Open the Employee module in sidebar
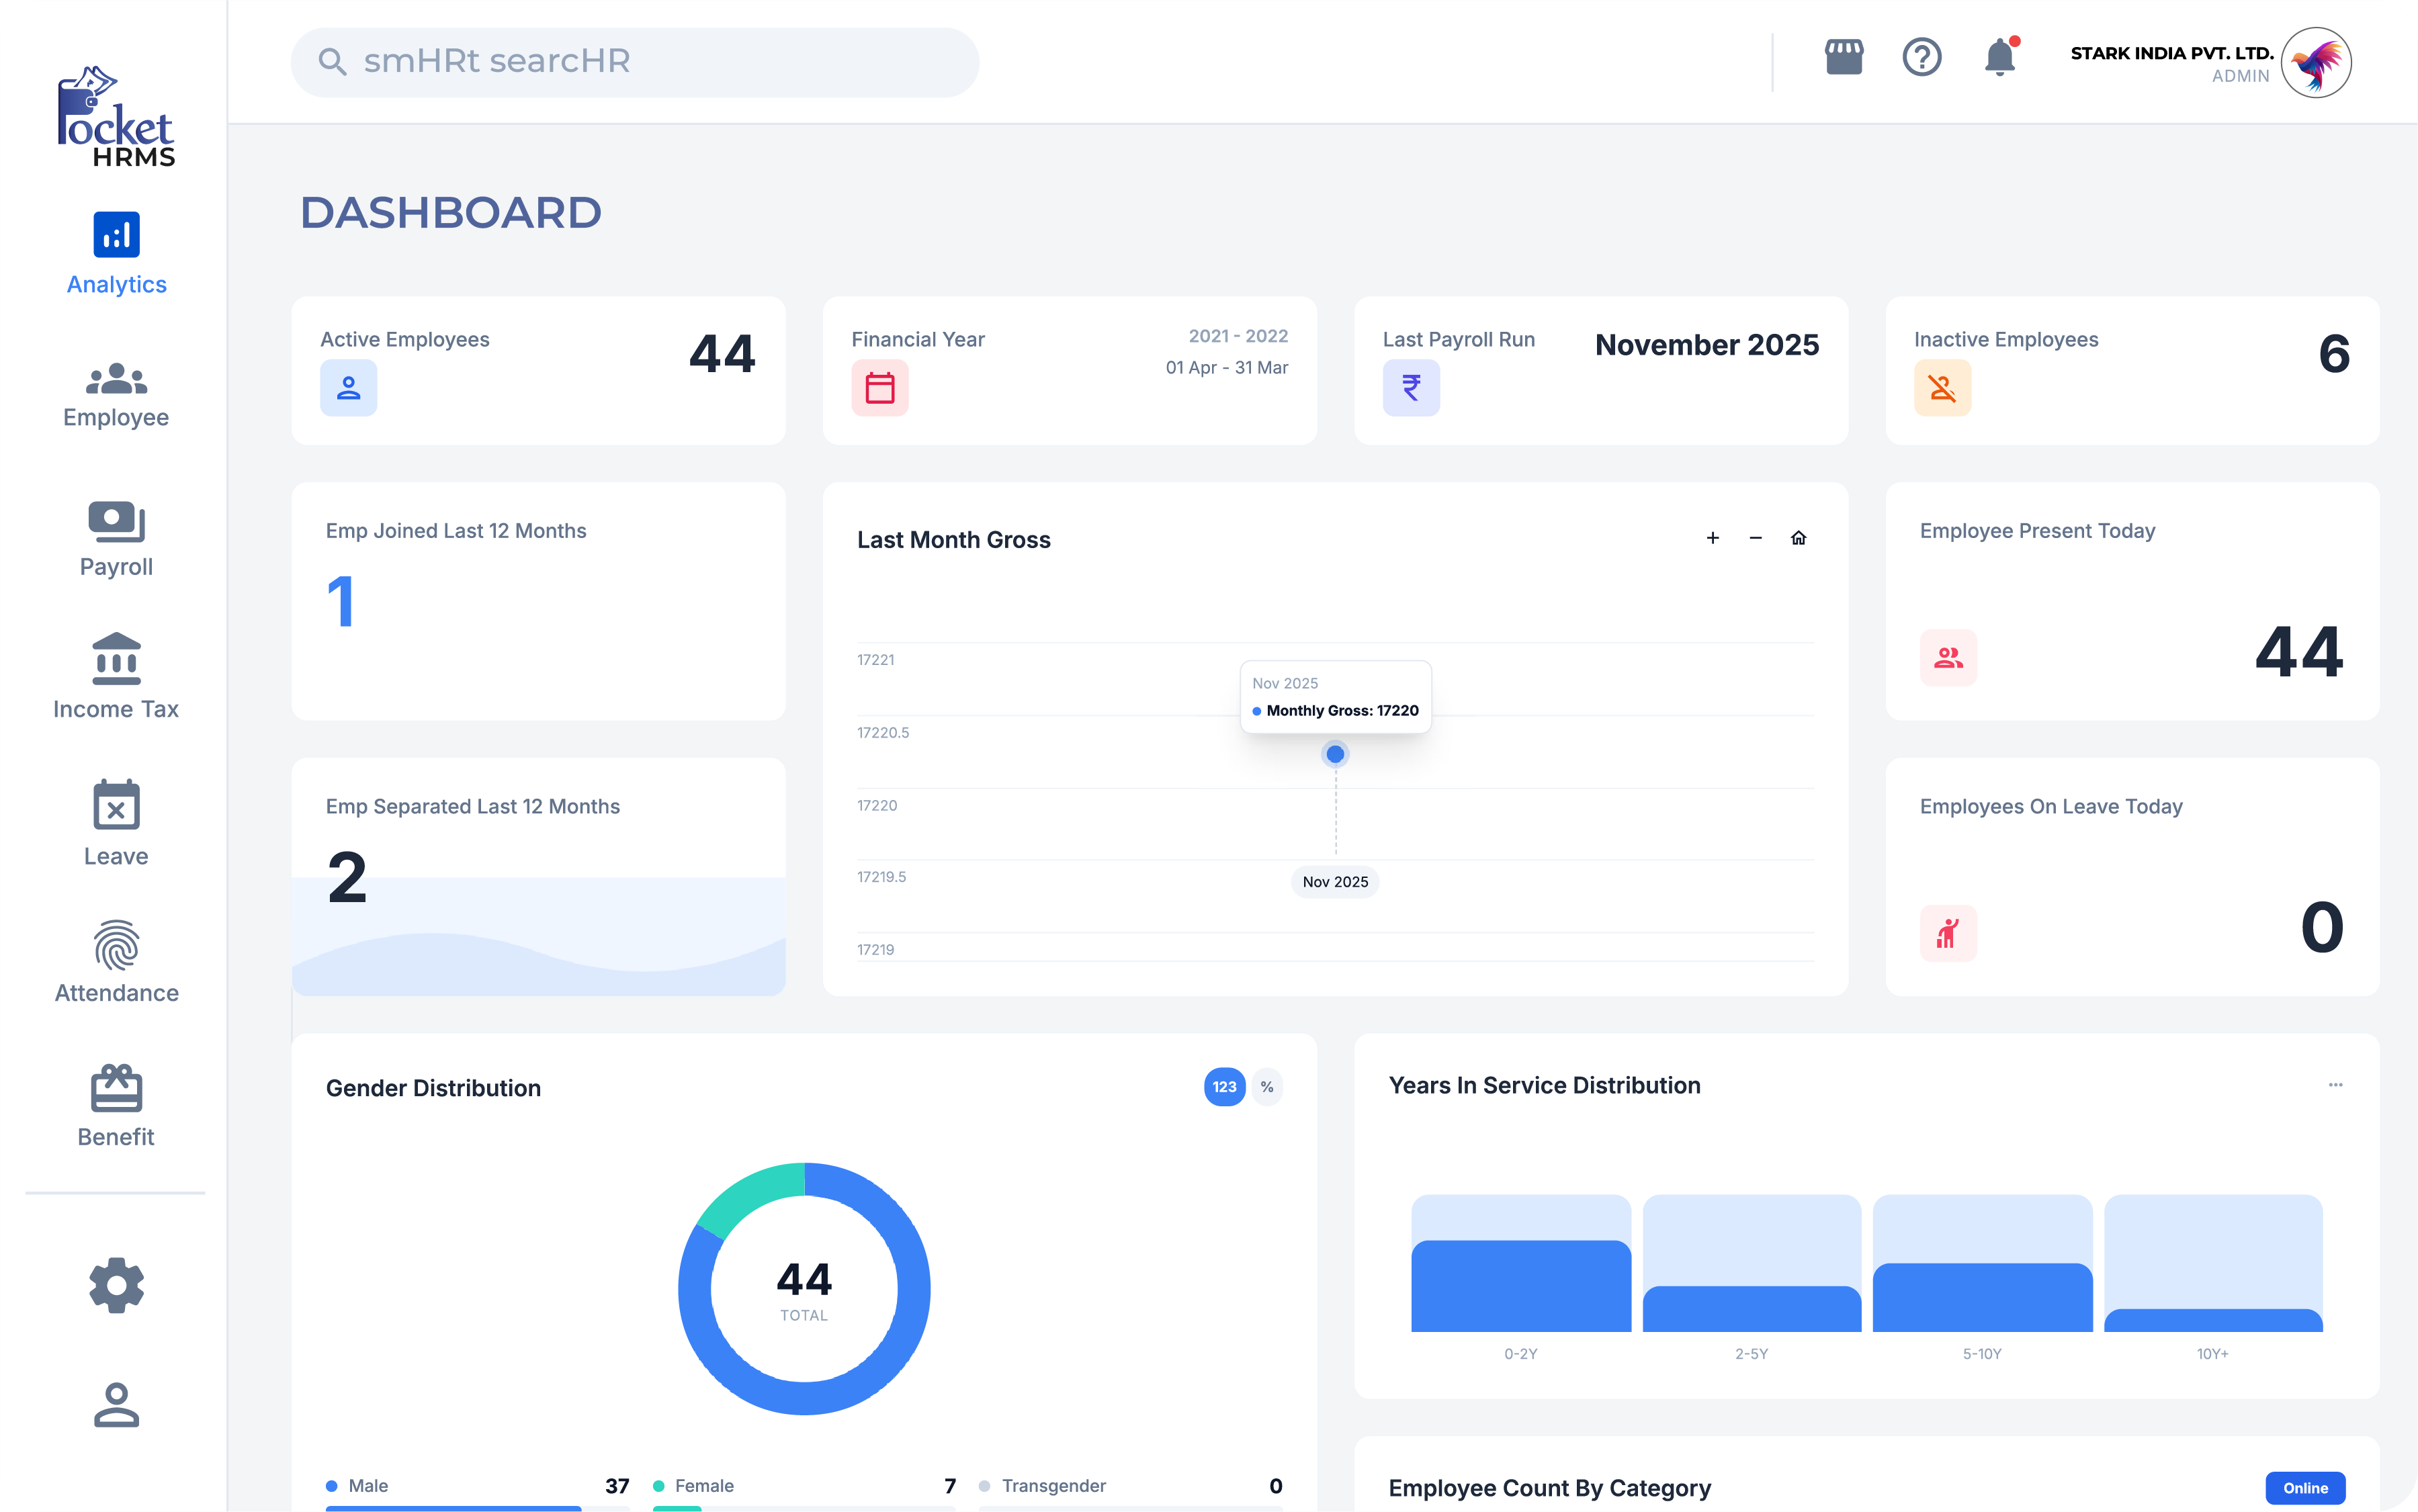 pyautogui.click(x=116, y=396)
